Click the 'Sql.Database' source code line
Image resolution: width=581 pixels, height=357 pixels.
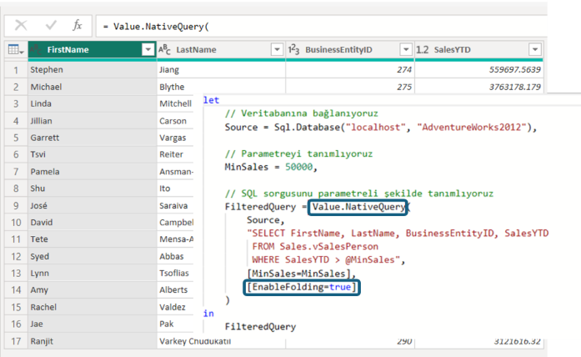381,127
